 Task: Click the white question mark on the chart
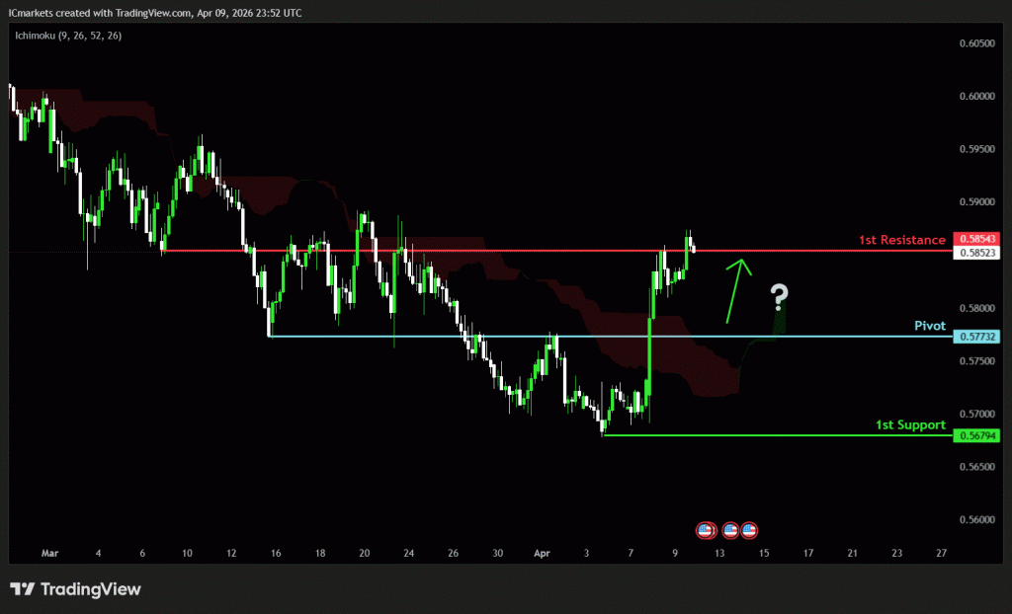[780, 295]
